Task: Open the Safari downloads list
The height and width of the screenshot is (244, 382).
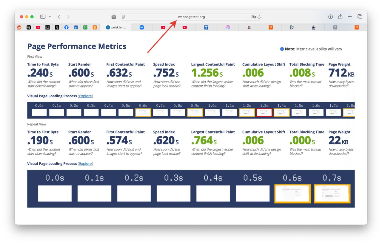Action: 330,17
